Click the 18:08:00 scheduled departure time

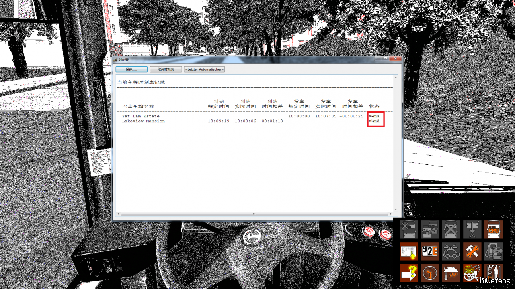(x=299, y=116)
